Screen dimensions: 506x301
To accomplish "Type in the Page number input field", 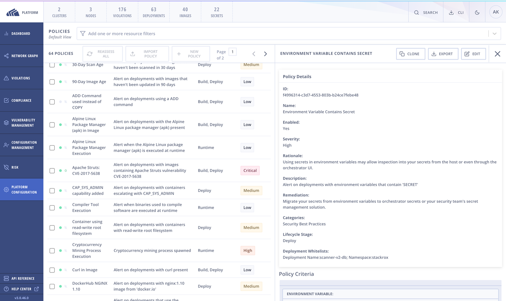I will [x=232, y=52].
